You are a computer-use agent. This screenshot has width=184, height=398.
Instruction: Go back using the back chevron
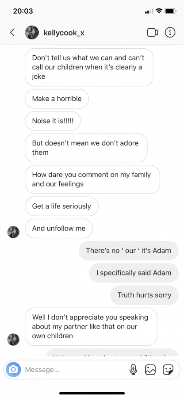pyautogui.click(x=12, y=32)
